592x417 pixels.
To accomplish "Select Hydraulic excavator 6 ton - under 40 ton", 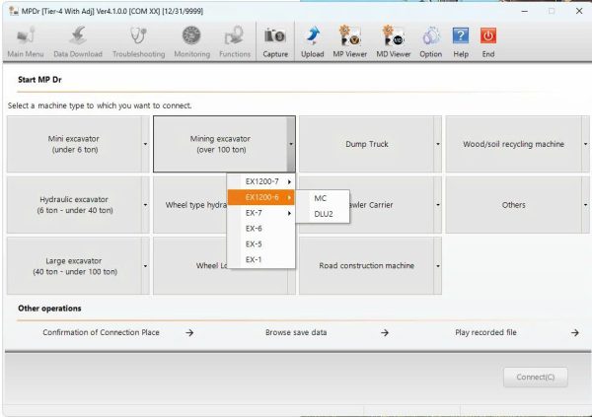I will click(74, 205).
